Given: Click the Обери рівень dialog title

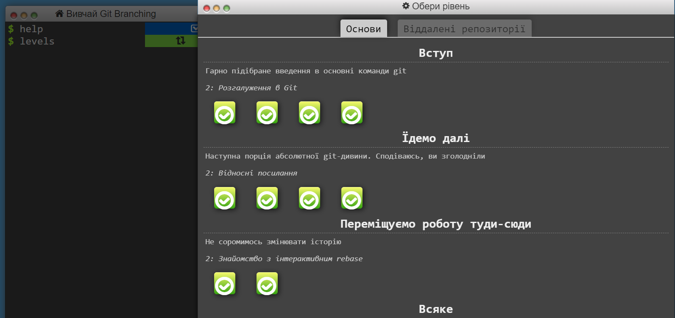Looking at the screenshot, I should [441, 6].
